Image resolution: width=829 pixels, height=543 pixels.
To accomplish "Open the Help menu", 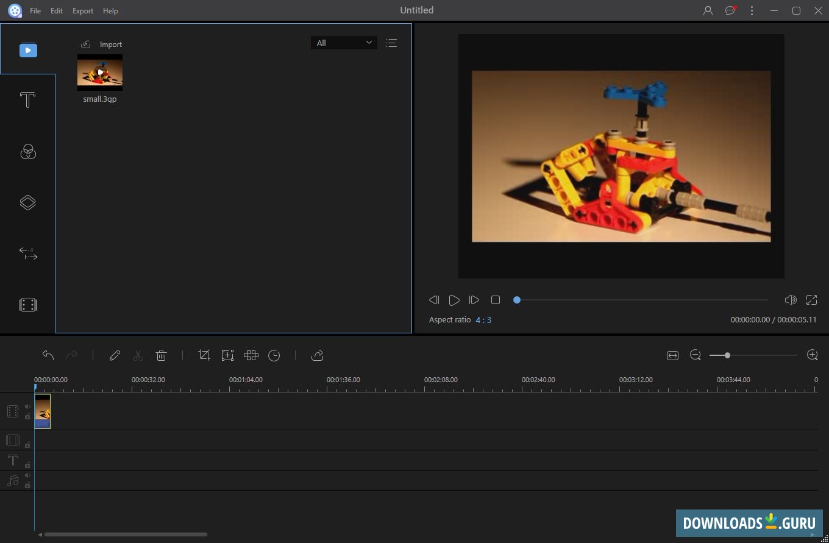I will 110,10.
